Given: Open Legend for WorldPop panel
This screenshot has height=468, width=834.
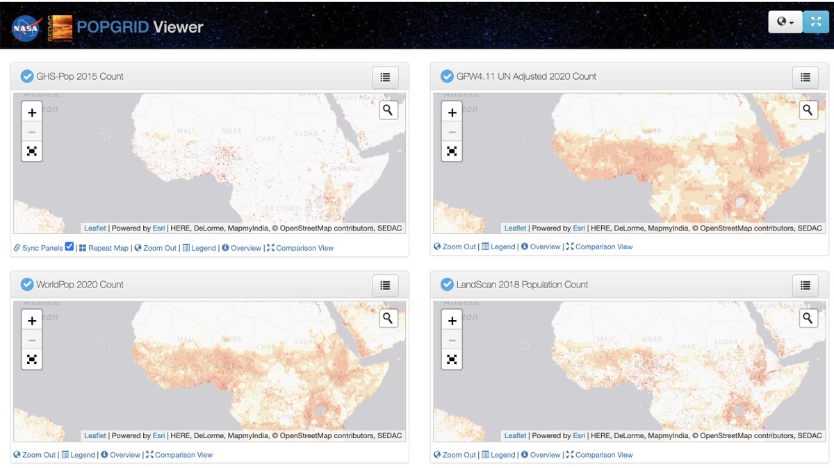Looking at the screenshot, I should [x=79, y=455].
